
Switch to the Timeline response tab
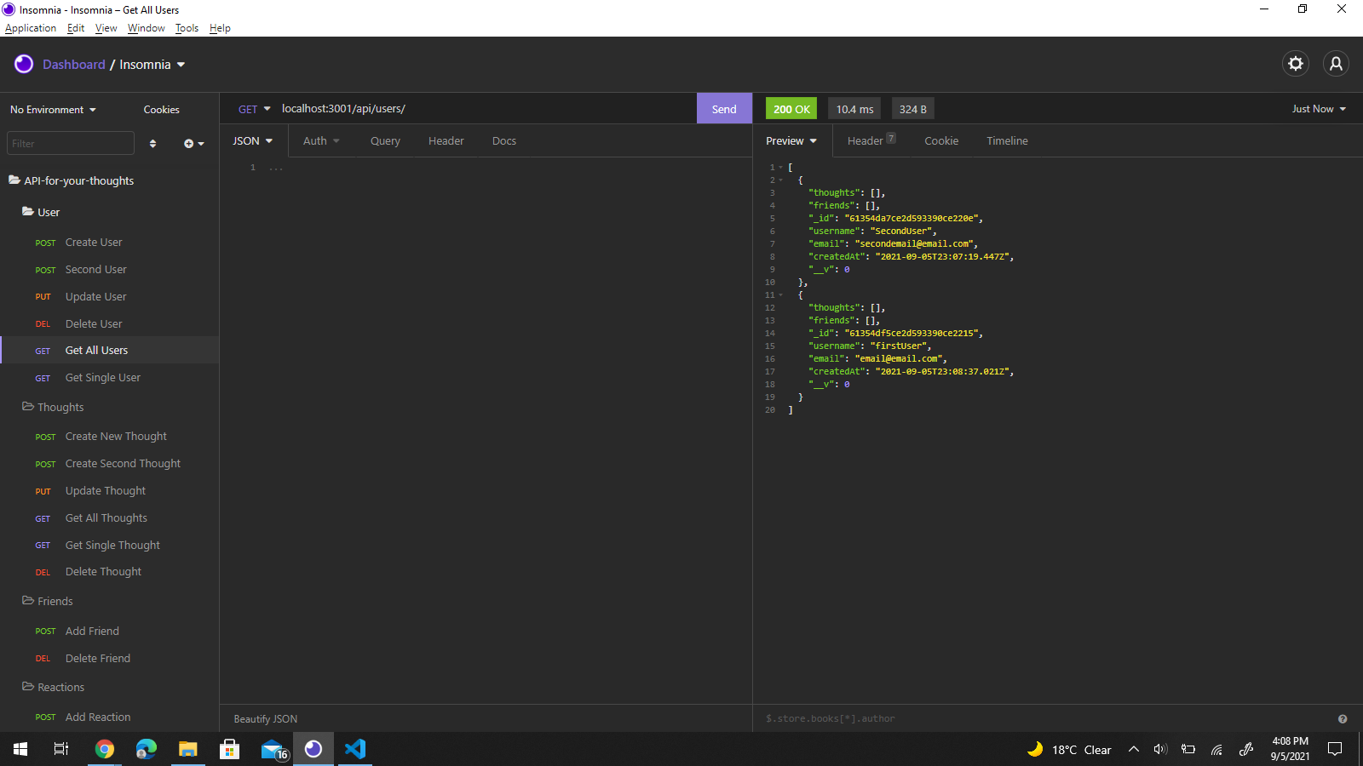[x=1007, y=140]
